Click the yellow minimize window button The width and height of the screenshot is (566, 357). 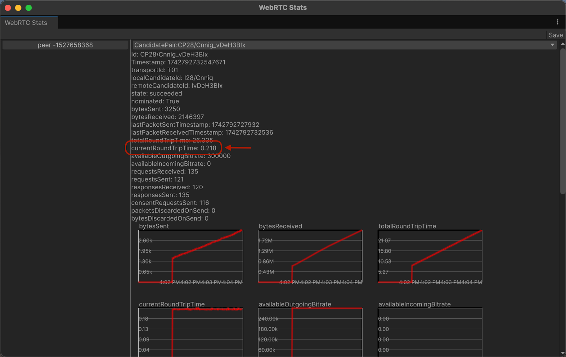coord(18,8)
